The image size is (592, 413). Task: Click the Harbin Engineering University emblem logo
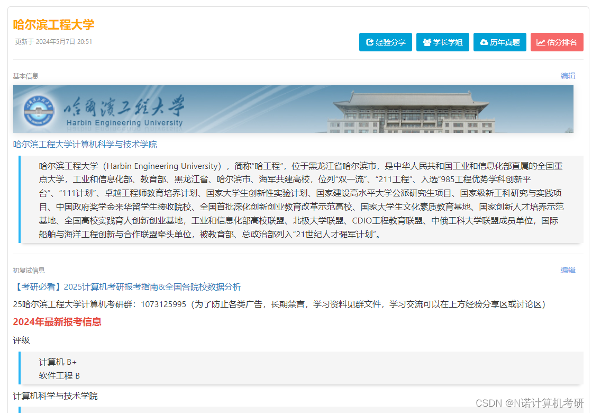click(x=39, y=111)
